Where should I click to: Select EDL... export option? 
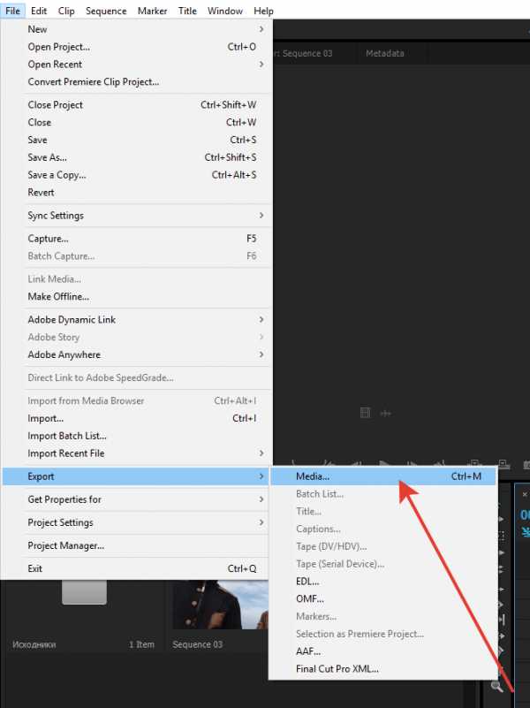pyautogui.click(x=307, y=582)
